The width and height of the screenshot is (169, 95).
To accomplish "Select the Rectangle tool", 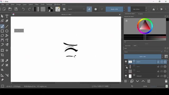I will (x=2, y=31).
